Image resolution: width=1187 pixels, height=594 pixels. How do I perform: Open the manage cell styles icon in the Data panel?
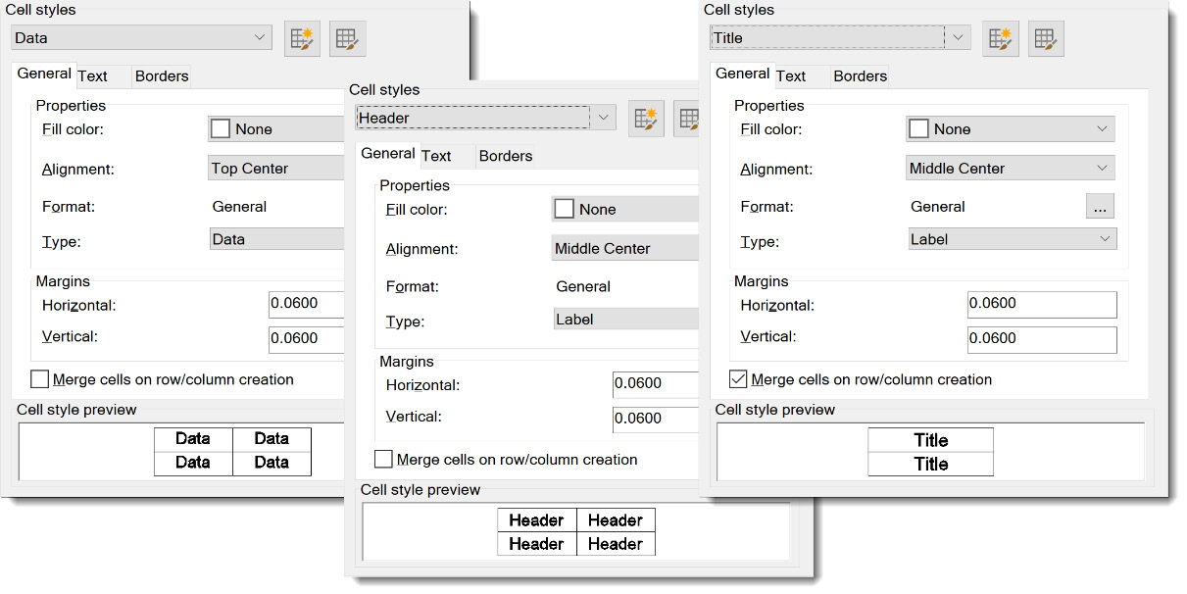point(348,38)
